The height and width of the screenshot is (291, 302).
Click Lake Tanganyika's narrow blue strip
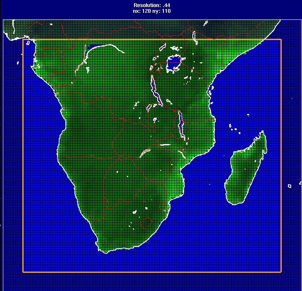pos(156,90)
